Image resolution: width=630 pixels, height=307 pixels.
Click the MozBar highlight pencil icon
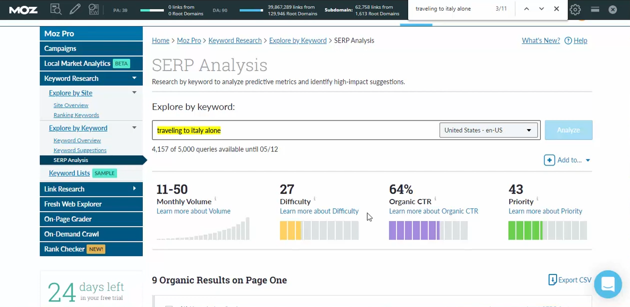pos(75,9)
